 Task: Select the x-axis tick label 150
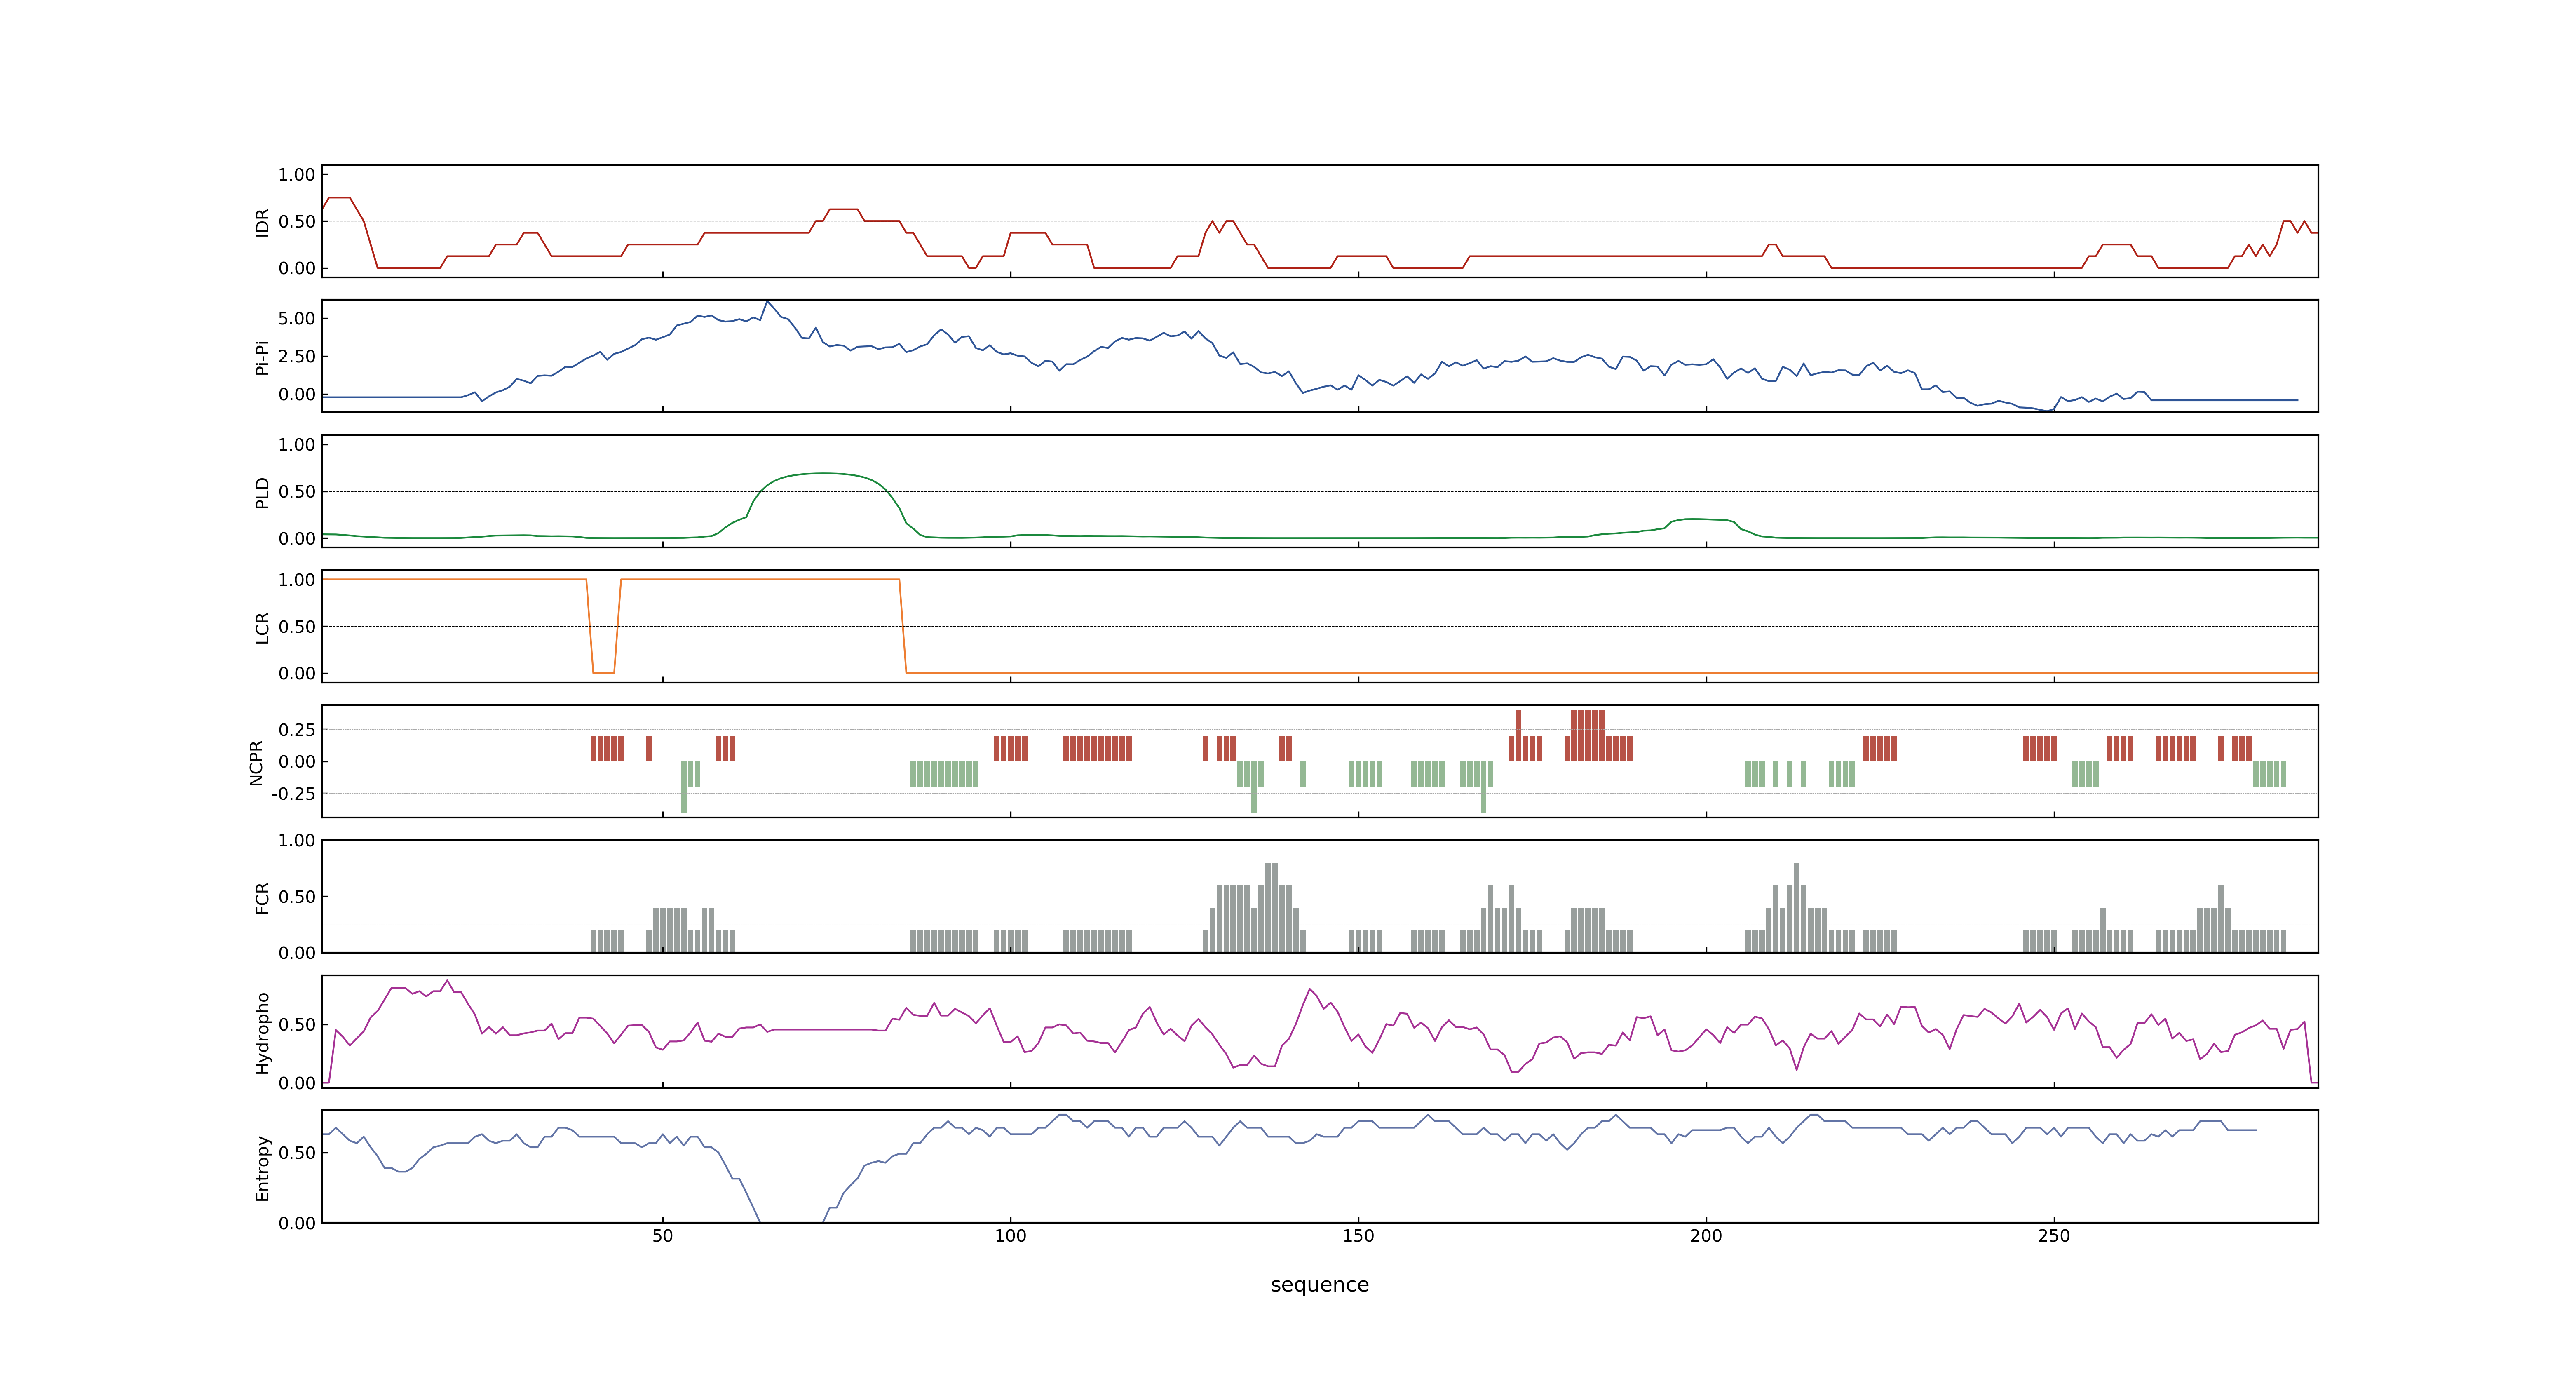(x=1358, y=1236)
